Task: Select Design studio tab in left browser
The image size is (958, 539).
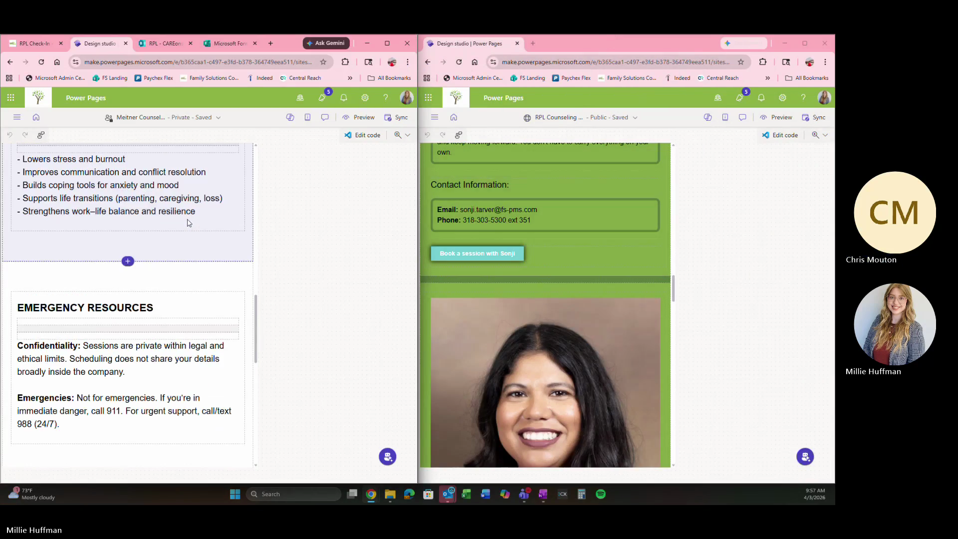Action: [100, 43]
